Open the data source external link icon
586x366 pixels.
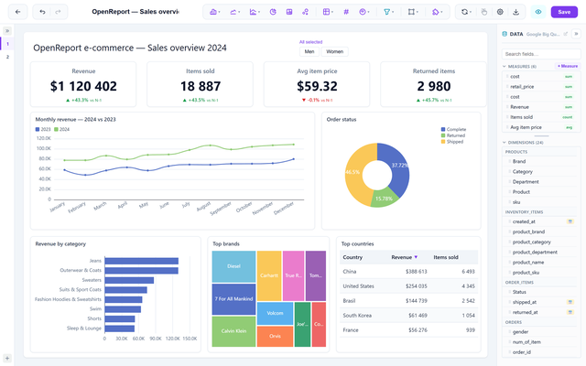click(566, 34)
